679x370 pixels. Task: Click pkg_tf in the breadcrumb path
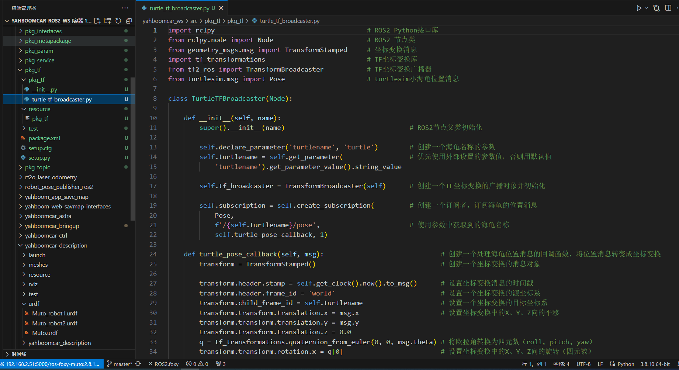point(212,21)
